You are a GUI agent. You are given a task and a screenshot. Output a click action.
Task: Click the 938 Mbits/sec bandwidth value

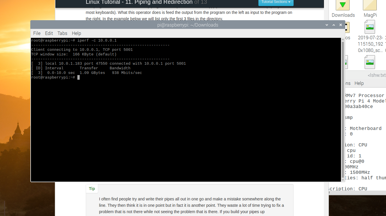tap(127, 73)
